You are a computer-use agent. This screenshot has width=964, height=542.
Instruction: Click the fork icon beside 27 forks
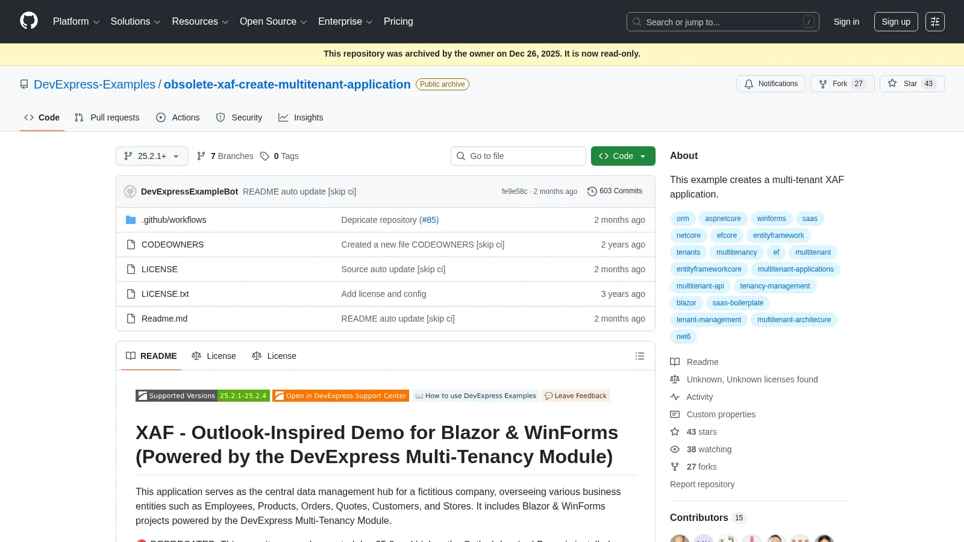coord(675,467)
